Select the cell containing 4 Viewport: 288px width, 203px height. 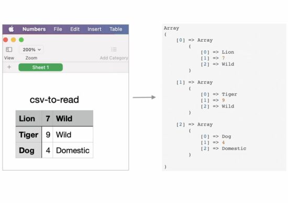[47, 150]
